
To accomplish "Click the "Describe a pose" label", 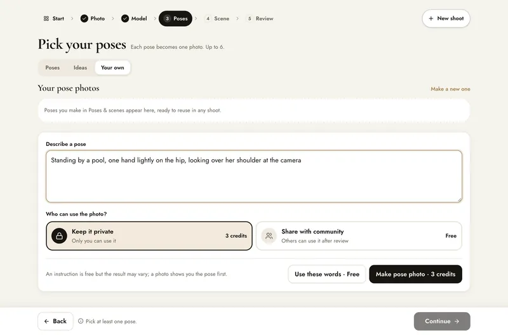I will 66,144.
